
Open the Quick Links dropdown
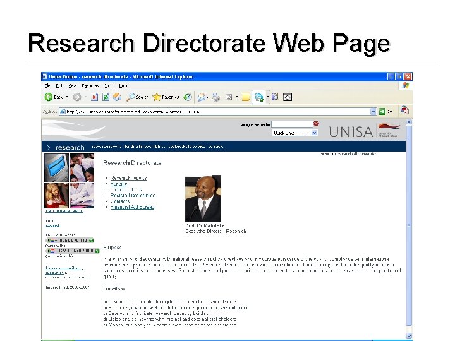(x=295, y=133)
